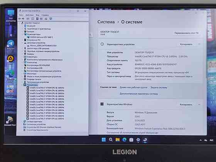Click the Windows 11 edition value
Image resolution: width=216 pixels, height=162 pixels.
(x=146, y=113)
